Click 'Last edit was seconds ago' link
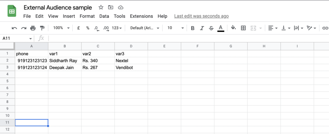 201,16
